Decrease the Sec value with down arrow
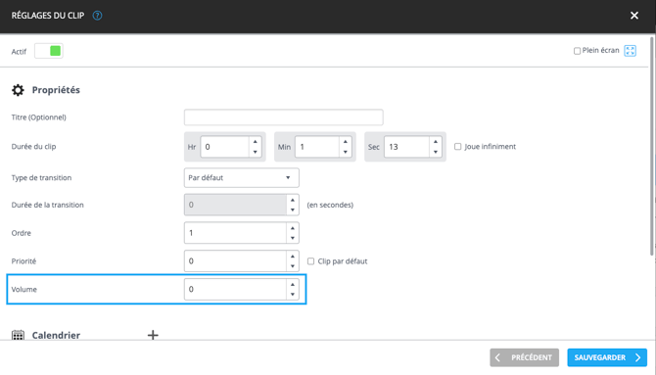The image size is (656, 375). [x=436, y=152]
